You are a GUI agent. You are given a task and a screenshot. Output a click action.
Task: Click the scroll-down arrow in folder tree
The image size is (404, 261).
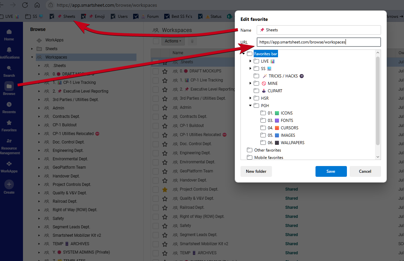coord(378,157)
